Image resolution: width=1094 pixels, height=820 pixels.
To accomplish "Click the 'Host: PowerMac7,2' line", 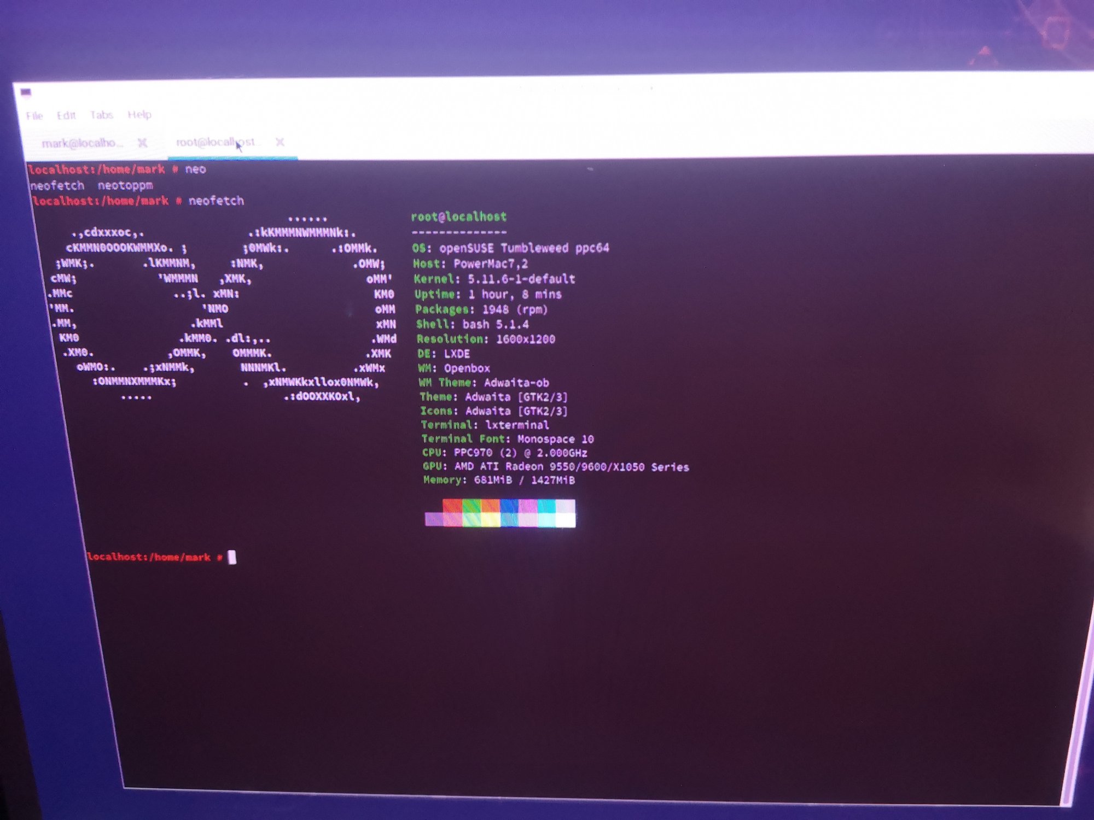I will click(x=470, y=264).
